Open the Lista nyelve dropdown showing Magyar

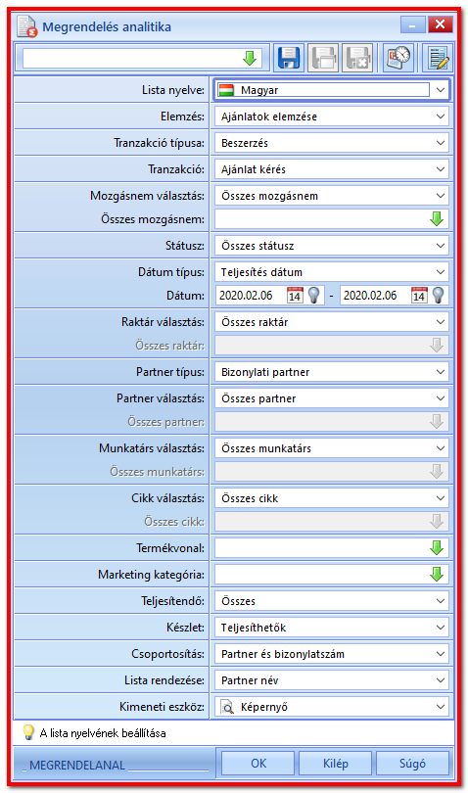tap(331, 90)
